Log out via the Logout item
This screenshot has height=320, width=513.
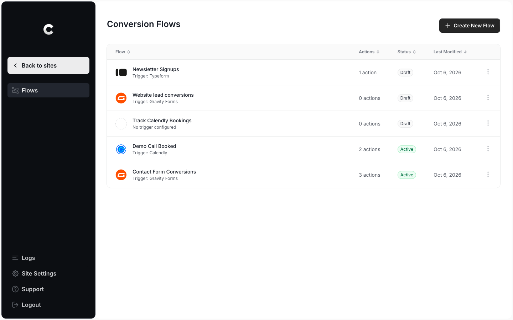pos(48,305)
